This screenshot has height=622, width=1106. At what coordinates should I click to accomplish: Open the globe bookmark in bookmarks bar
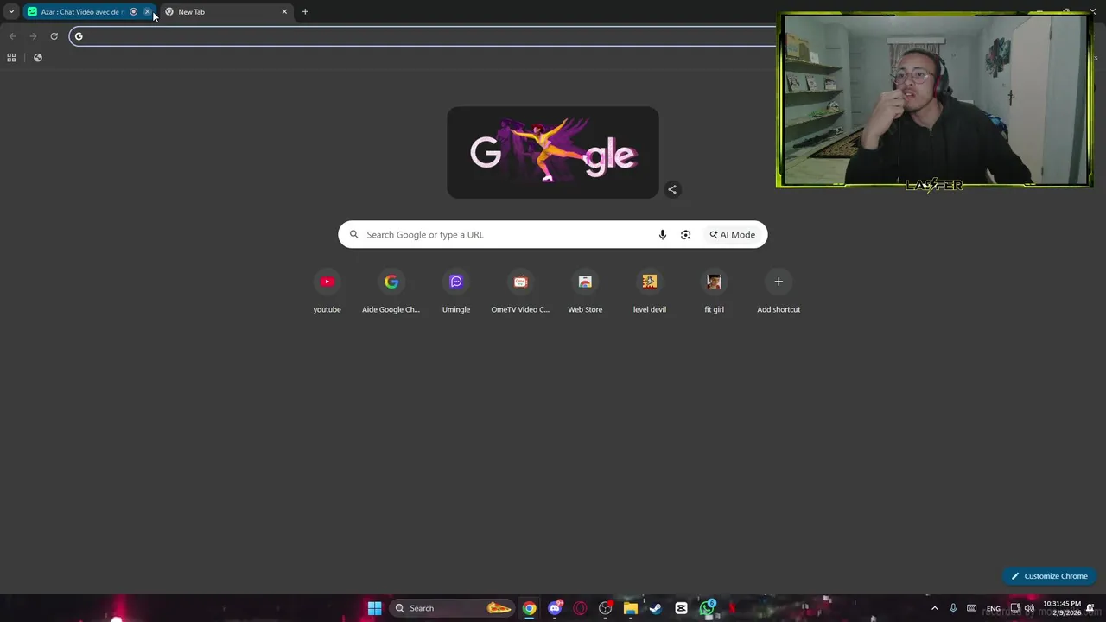pos(37,58)
